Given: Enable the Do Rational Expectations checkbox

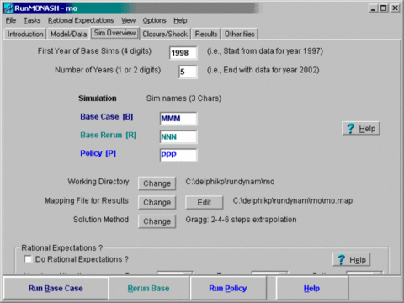Looking at the screenshot, I should (28, 259).
